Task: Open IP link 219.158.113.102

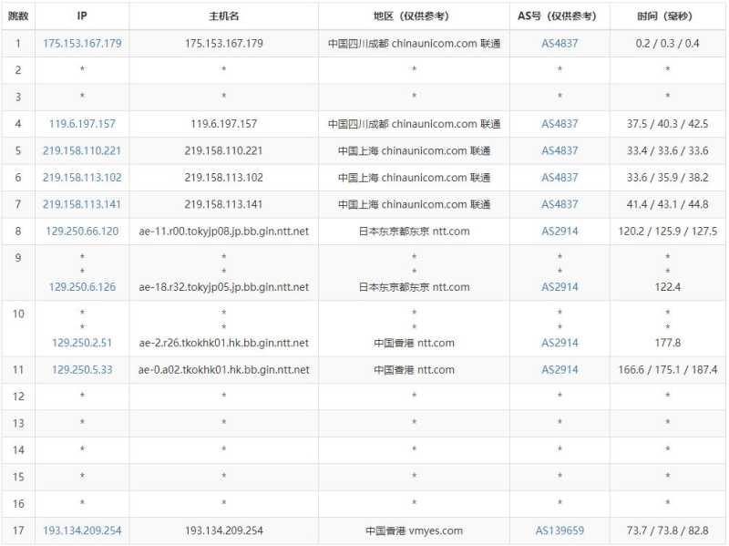Action: coord(82,177)
